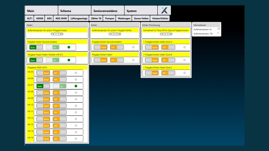Toggle On/Off switch for HK-07
The width and height of the screenshot is (269, 151).
pos(59,86)
